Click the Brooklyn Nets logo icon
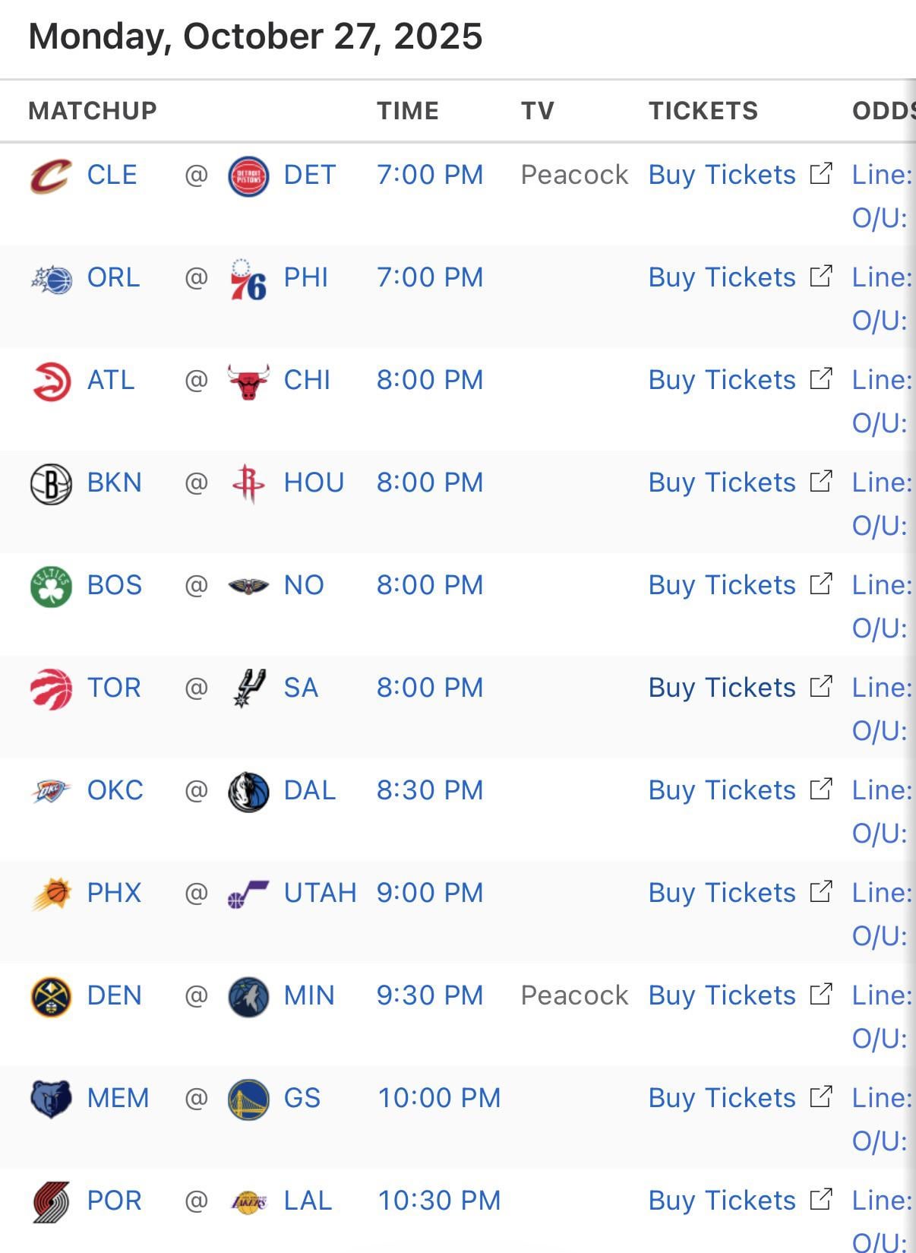 (x=51, y=484)
